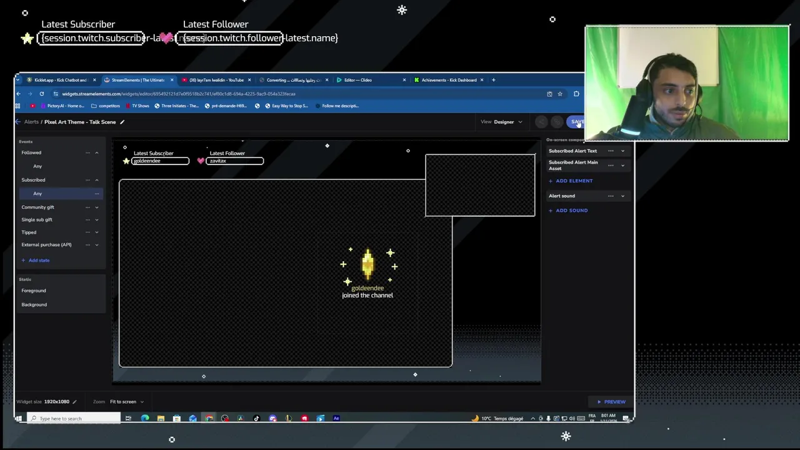Click the back arrow beside Alerts breadcrumb
Image resolution: width=800 pixels, height=450 pixels.
click(18, 122)
